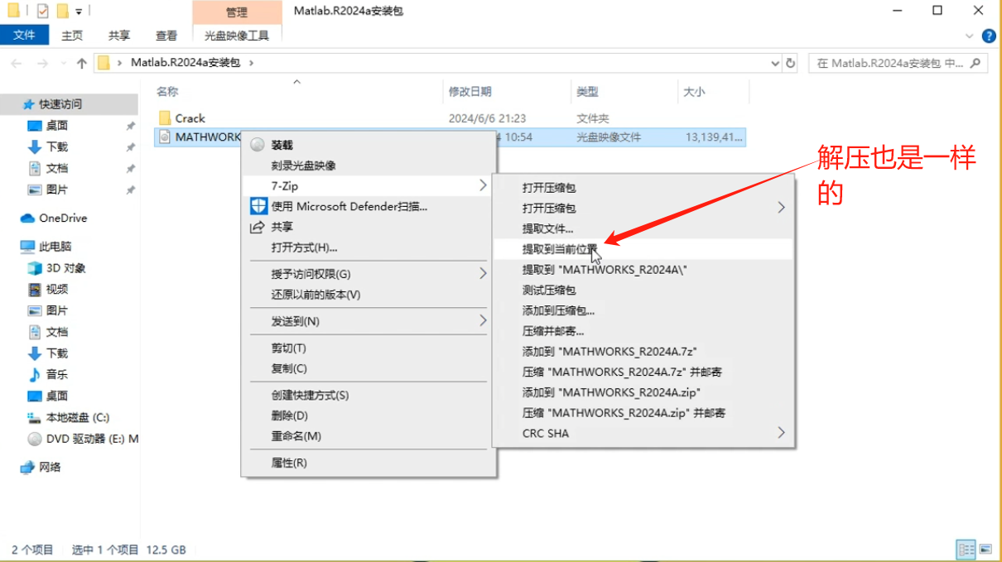Select the Crack folder
The image size is (1002, 562).
[190, 118]
